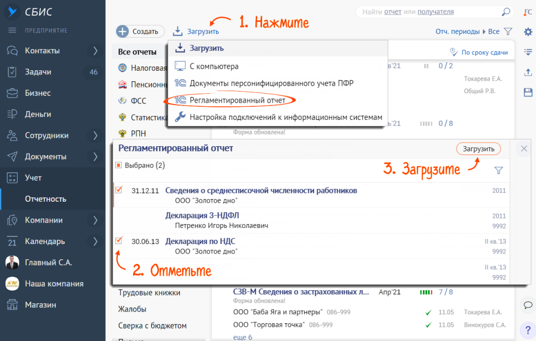The width and height of the screenshot is (536, 341).
Task: Expand the Компании submenu chevron
Action: coord(95,221)
